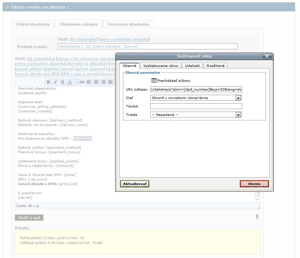Open the text color picker arrow
Viewport: 300px width, 258px height.
pyautogui.click(x=75, y=82)
